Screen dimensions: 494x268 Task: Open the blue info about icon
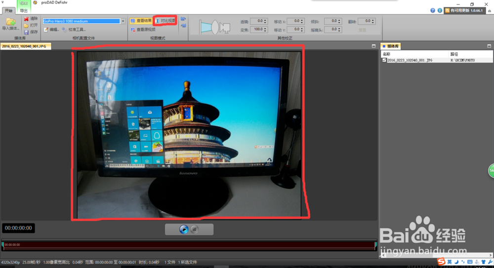point(440,10)
